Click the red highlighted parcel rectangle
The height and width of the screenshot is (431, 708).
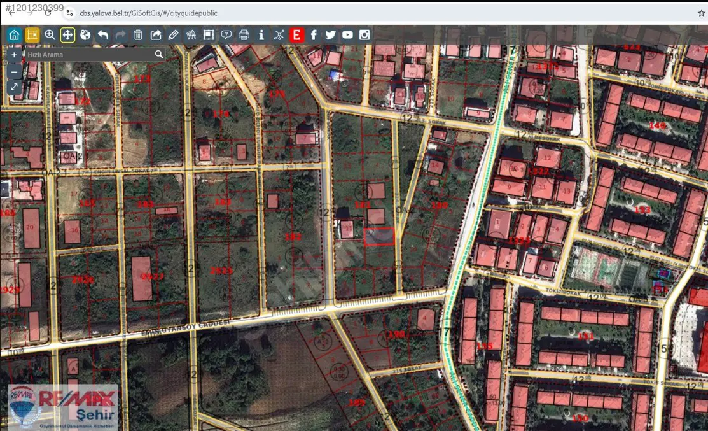(379, 236)
